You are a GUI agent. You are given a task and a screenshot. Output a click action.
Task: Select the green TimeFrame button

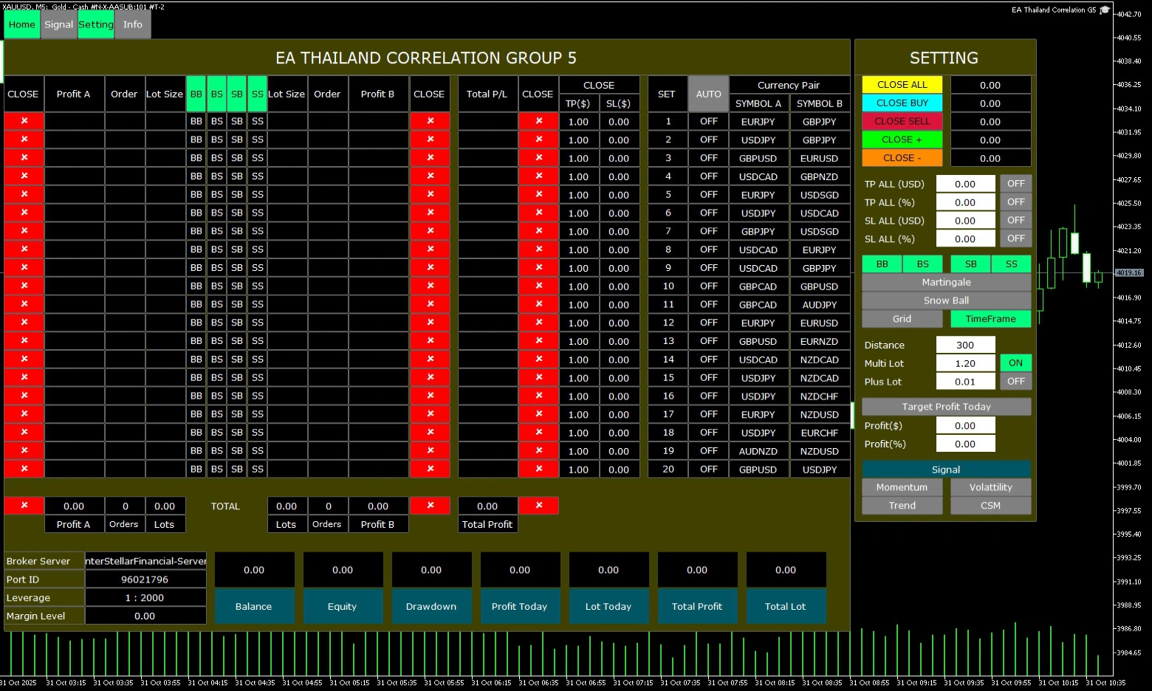[990, 319]
